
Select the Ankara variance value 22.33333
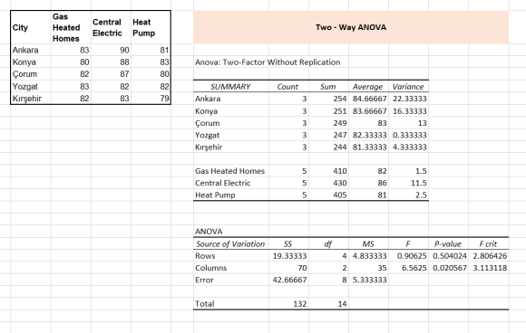click(409, 99)
